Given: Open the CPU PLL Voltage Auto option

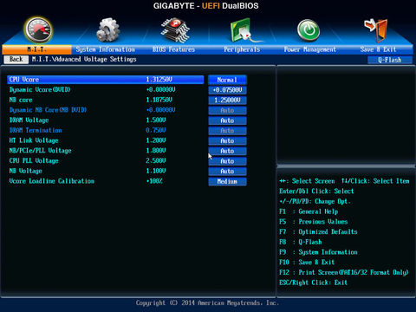Looking at the screenshot, I should tap(227, 161).
